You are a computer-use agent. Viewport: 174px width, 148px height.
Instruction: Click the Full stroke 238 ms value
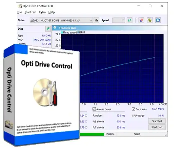121,127
